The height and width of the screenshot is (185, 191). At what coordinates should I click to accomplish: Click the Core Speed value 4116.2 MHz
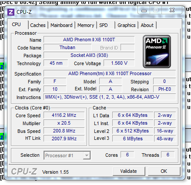pos(64,115)
